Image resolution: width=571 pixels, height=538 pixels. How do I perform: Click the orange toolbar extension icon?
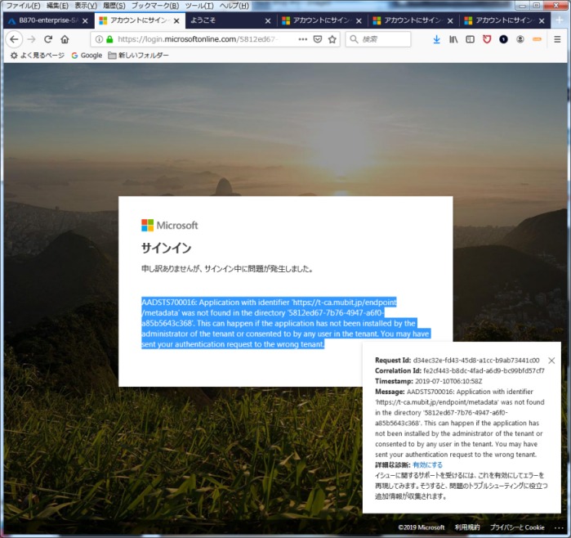click(x=537, y=39)
